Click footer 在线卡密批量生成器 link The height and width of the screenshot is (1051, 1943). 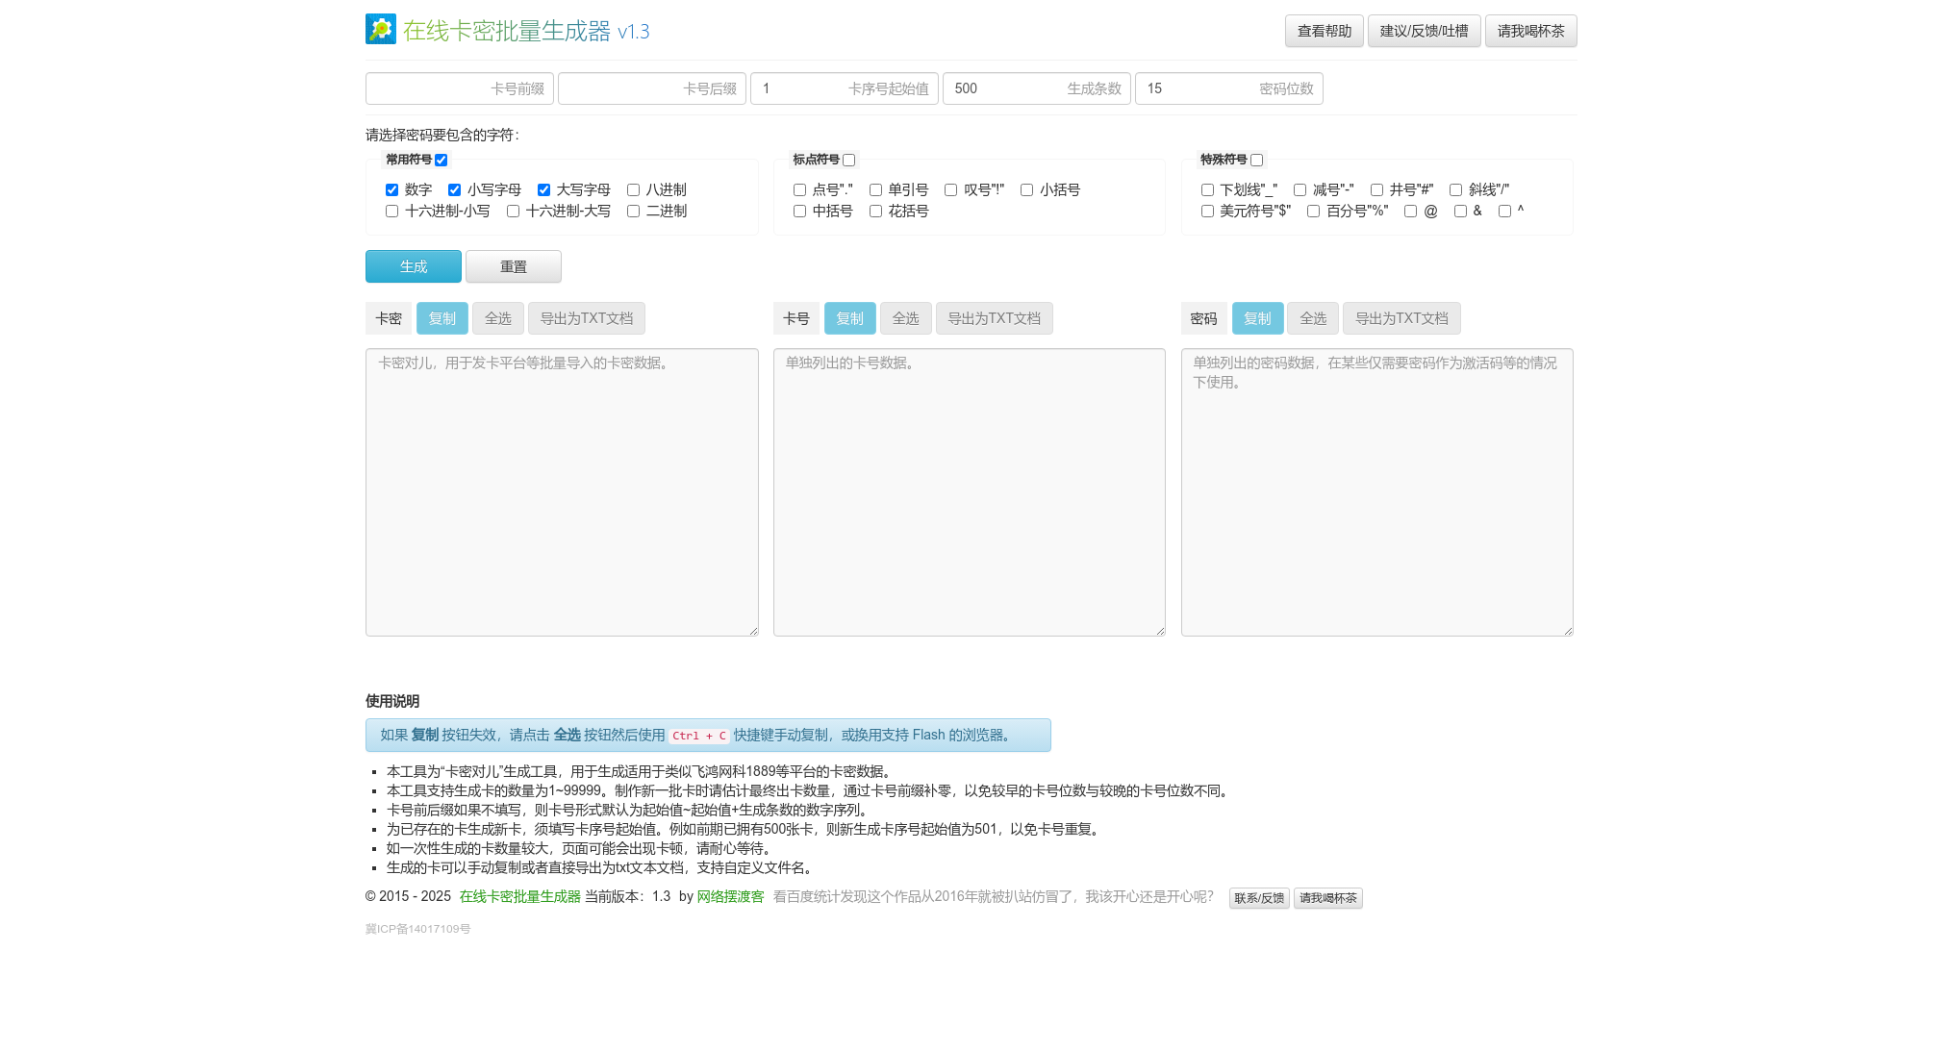click(x=519, y=896)
